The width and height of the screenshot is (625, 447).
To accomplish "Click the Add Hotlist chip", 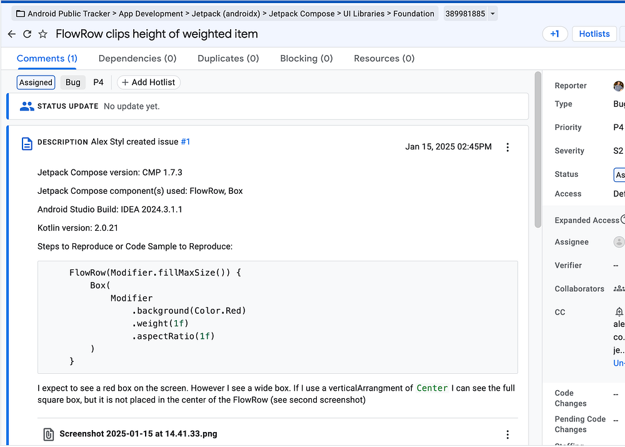I will point(149,83).
